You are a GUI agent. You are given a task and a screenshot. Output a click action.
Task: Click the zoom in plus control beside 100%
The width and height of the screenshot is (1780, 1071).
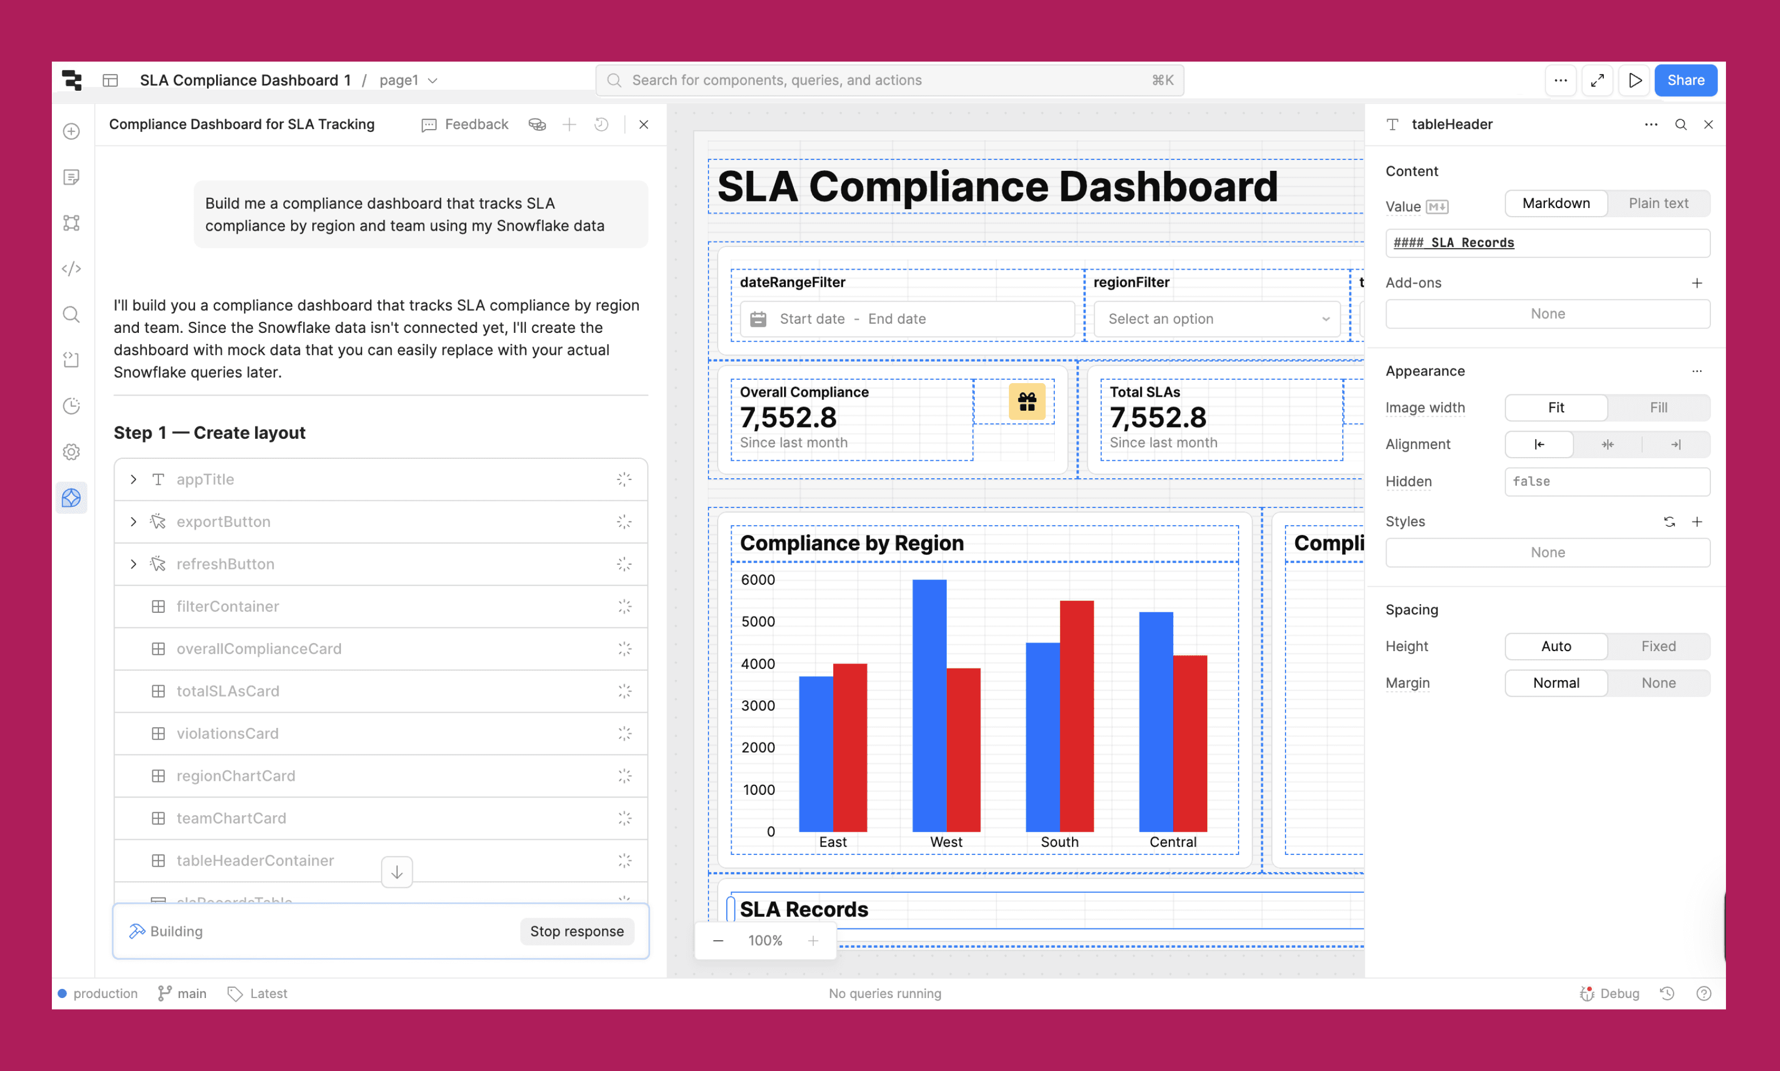click(813, 940)
